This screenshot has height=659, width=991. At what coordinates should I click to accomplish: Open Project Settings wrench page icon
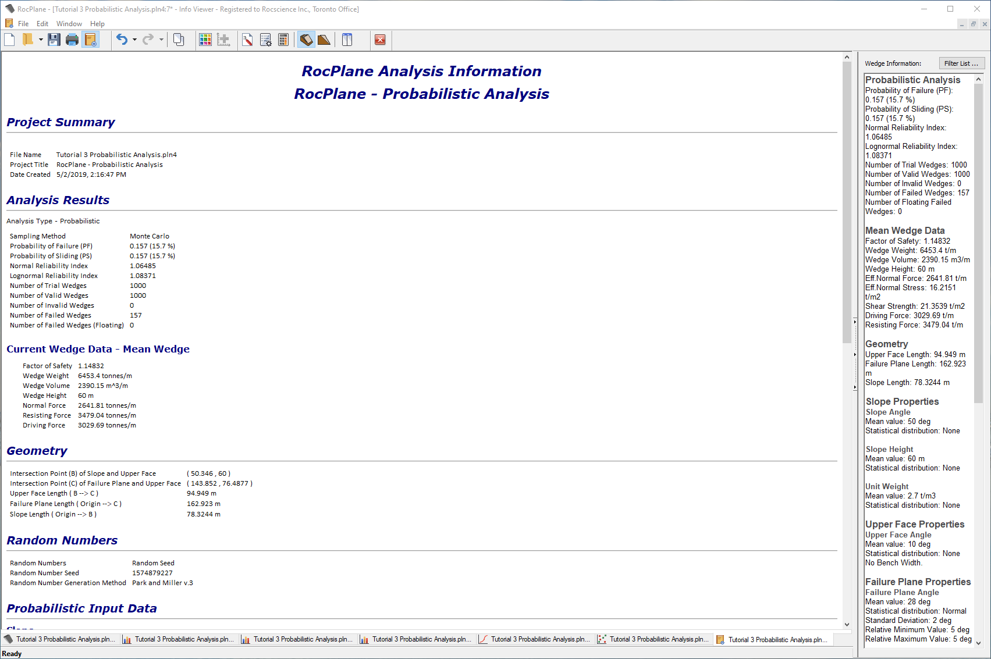coord(247,40)
